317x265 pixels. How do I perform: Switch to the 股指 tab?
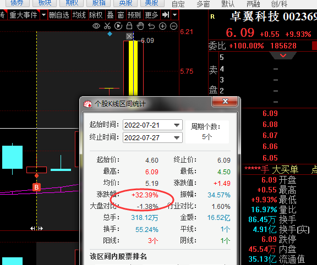pos(99,3)
